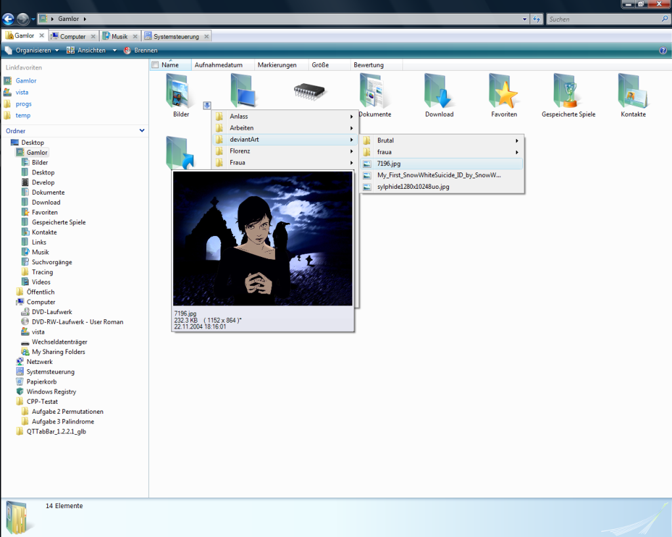Expand the Brutal subfolder submenu
672x537 pixels.
(x=442, y=140)
